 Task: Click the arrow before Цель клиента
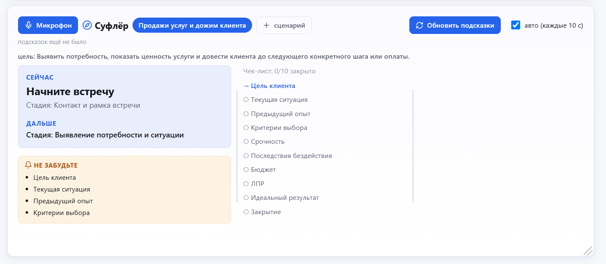246,86
